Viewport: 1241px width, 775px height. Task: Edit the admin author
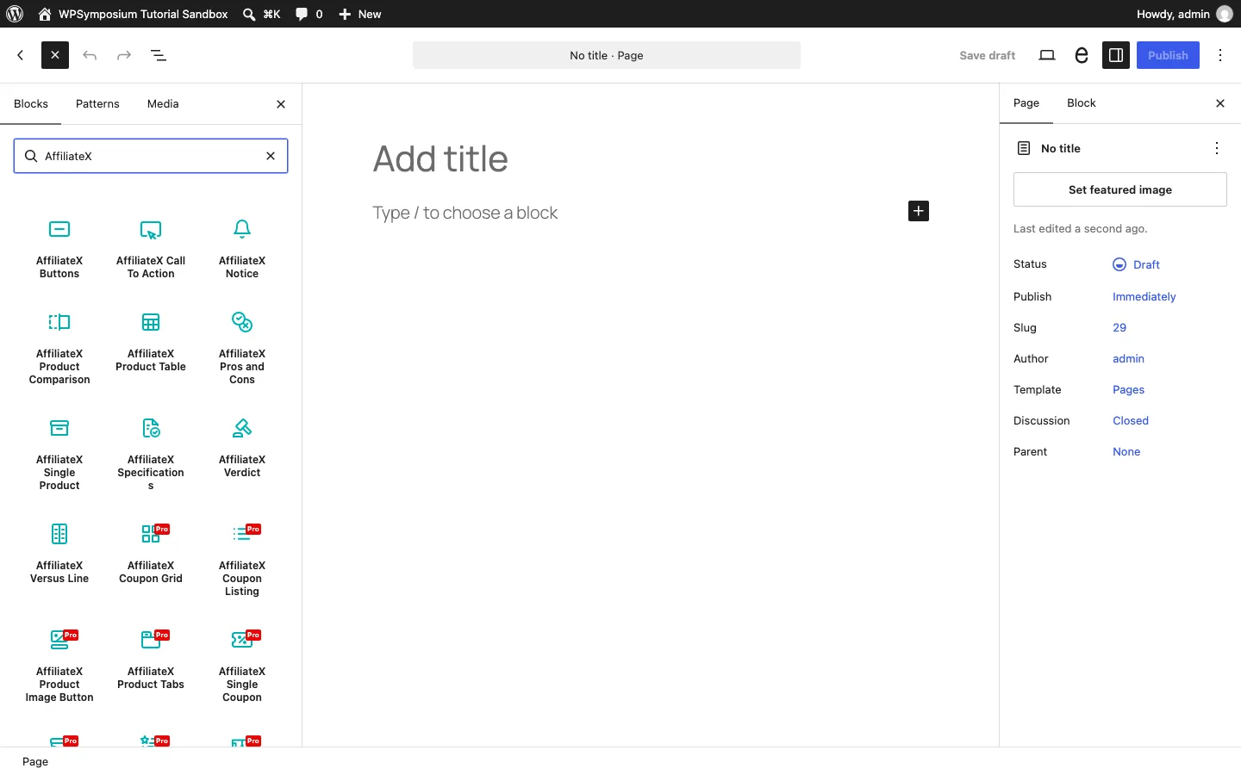(x=1129, y=358)
